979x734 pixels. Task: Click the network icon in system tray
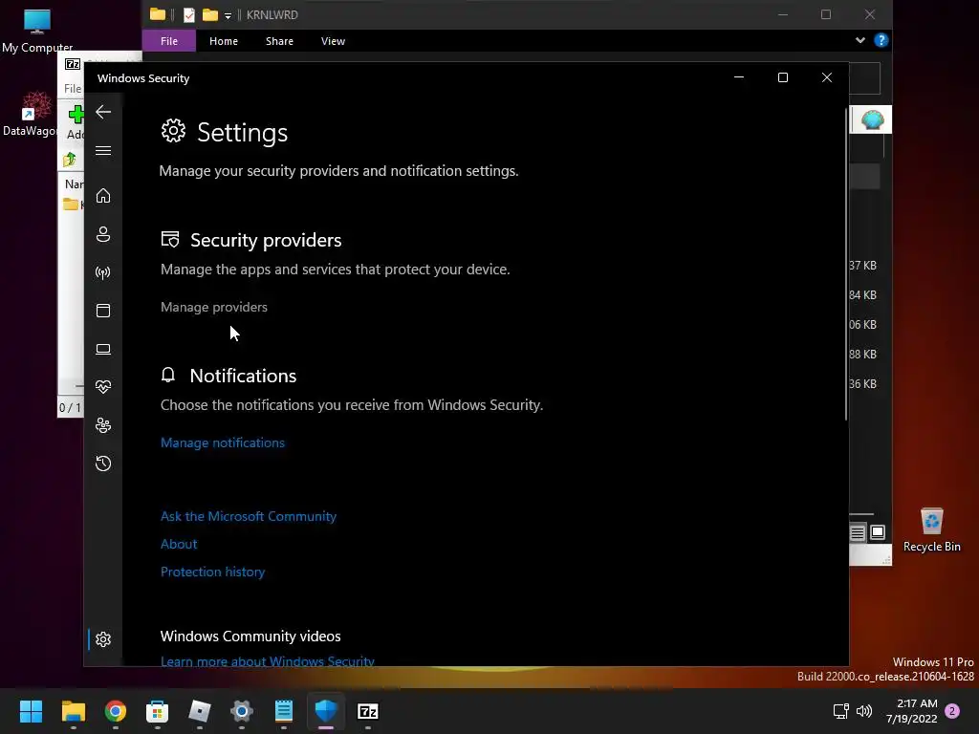(x=841, y=711)
